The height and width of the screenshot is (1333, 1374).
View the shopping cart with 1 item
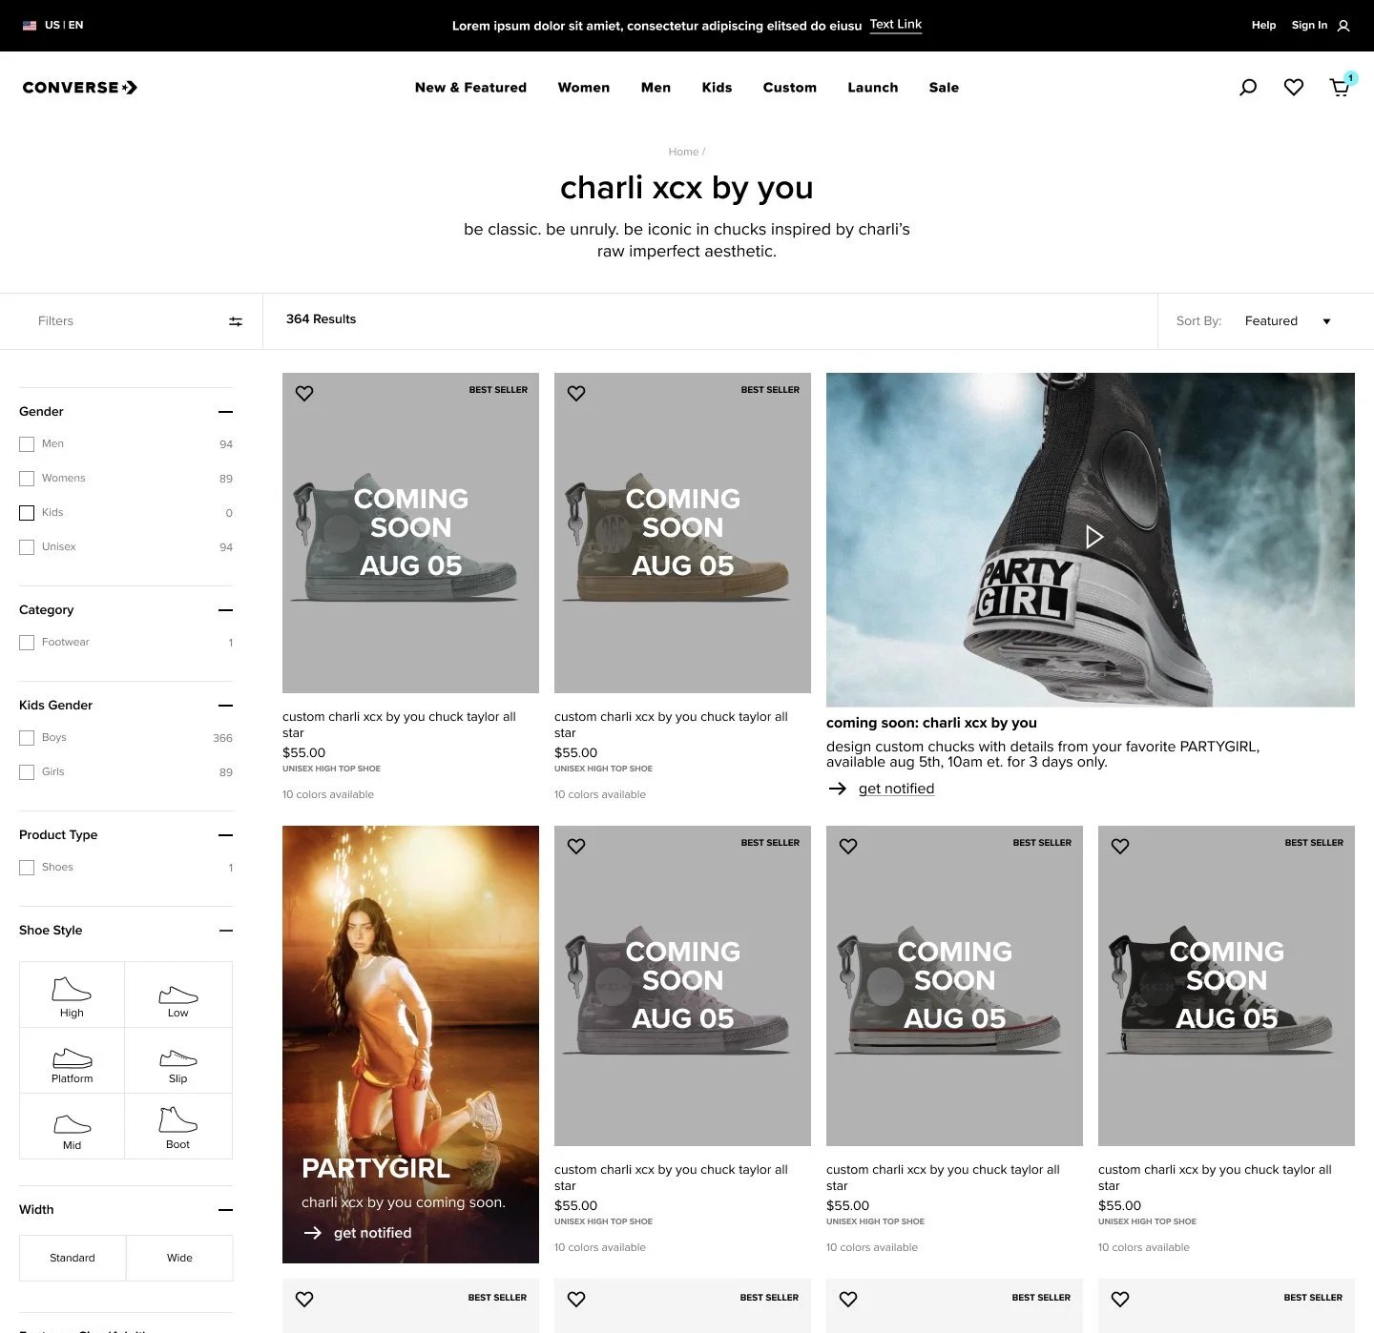point(1340,87)
